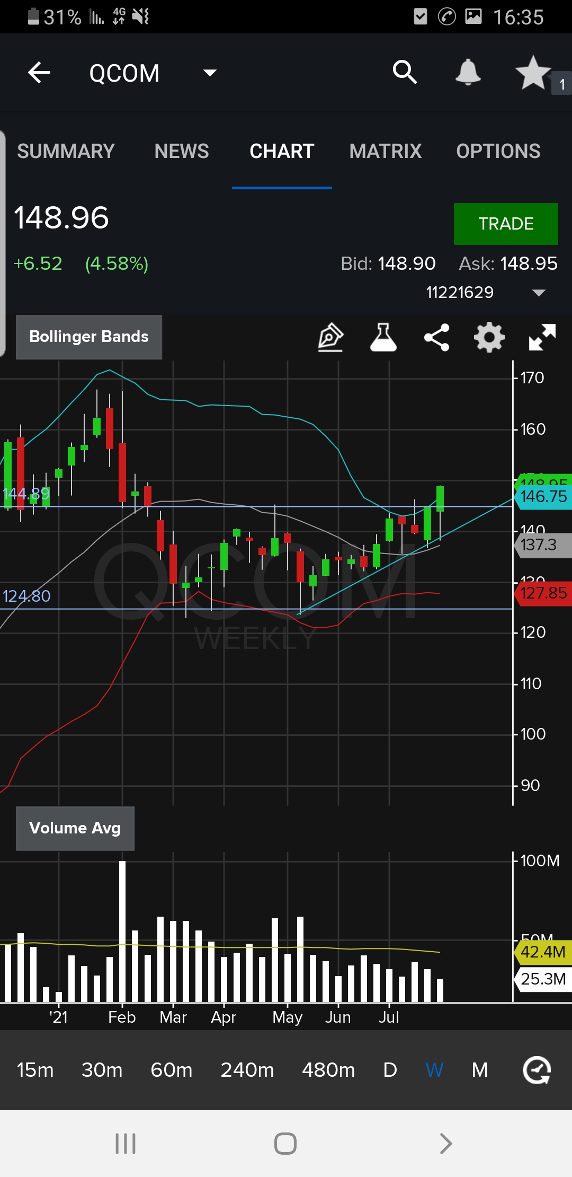Tap the (4.58%) percent change
This screenshot has height=1177, width=572.
point(117,263)
